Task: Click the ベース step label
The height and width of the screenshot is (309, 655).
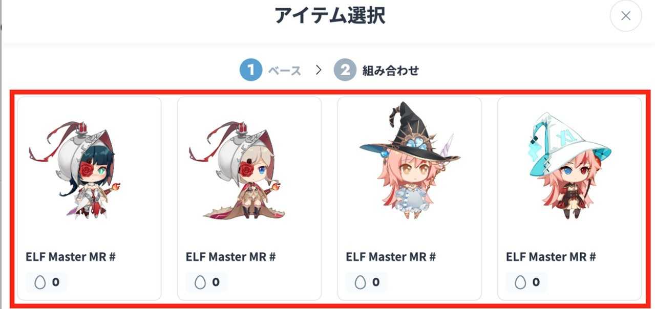Action: click(x=285, y=71)
